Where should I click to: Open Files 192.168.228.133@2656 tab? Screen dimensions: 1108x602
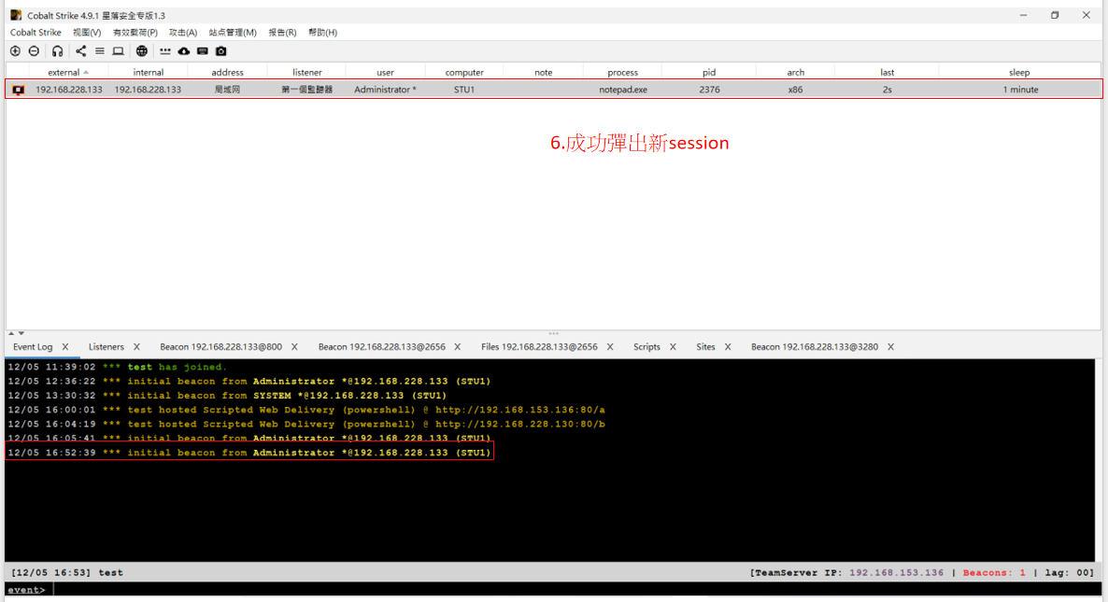click(539, 346)
